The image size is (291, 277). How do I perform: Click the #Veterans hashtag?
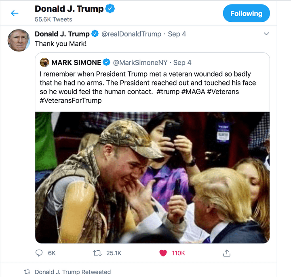pyautogui.click(x=223, y=92)
